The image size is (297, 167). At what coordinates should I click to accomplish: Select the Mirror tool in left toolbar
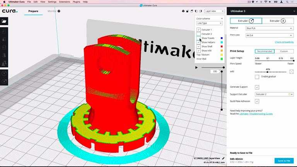tap(4, 56)
